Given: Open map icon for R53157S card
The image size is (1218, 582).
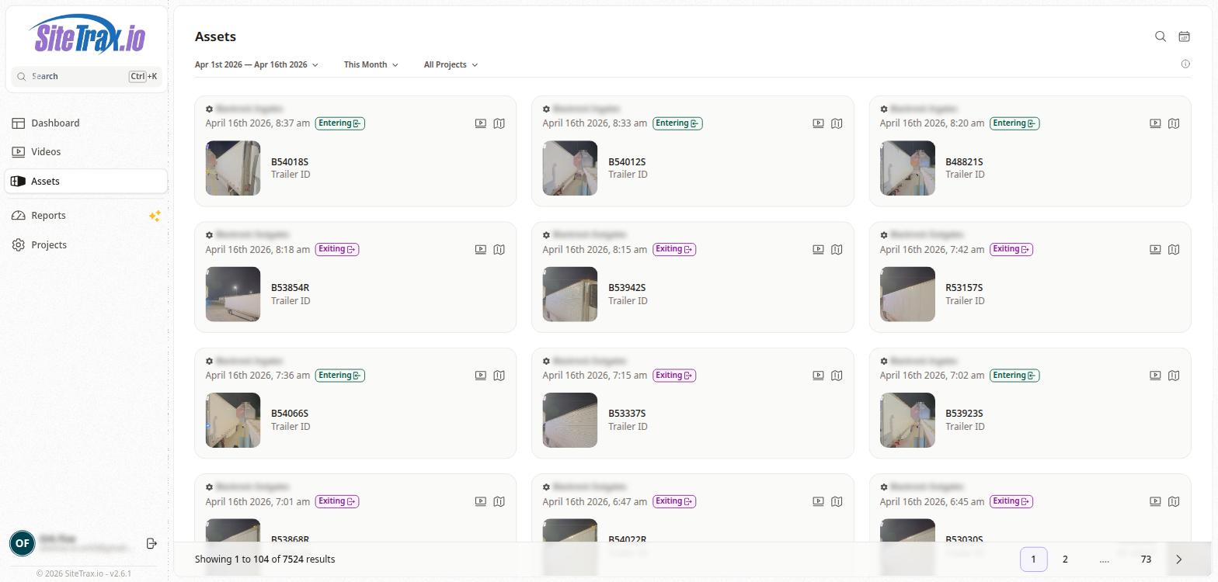Looking at the screenshot, I should coord(1174,249).
